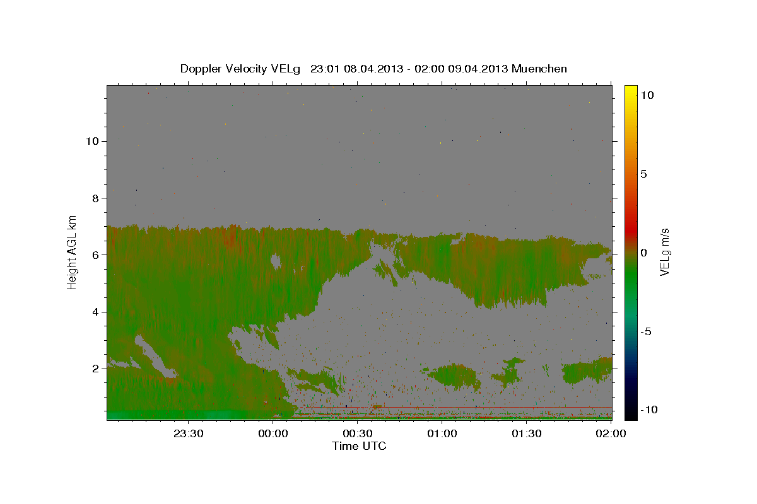Click the colorbar value '-5'
The height and width of the screenshot is (504, 757).
pos(645,331)
